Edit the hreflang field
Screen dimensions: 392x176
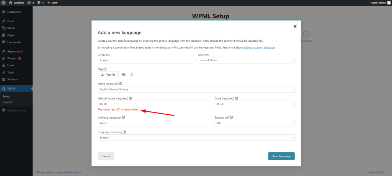pos(155,123)
